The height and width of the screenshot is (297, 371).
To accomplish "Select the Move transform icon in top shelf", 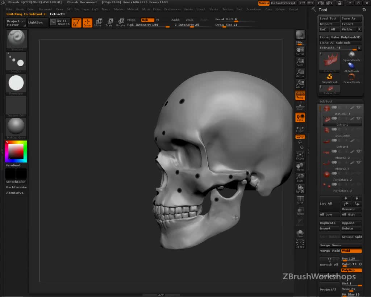I will [x=98, y=22].
